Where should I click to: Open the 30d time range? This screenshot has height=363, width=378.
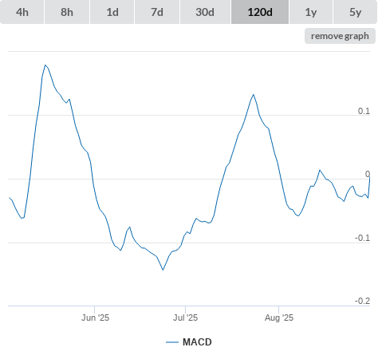click(x=205, y=12)
